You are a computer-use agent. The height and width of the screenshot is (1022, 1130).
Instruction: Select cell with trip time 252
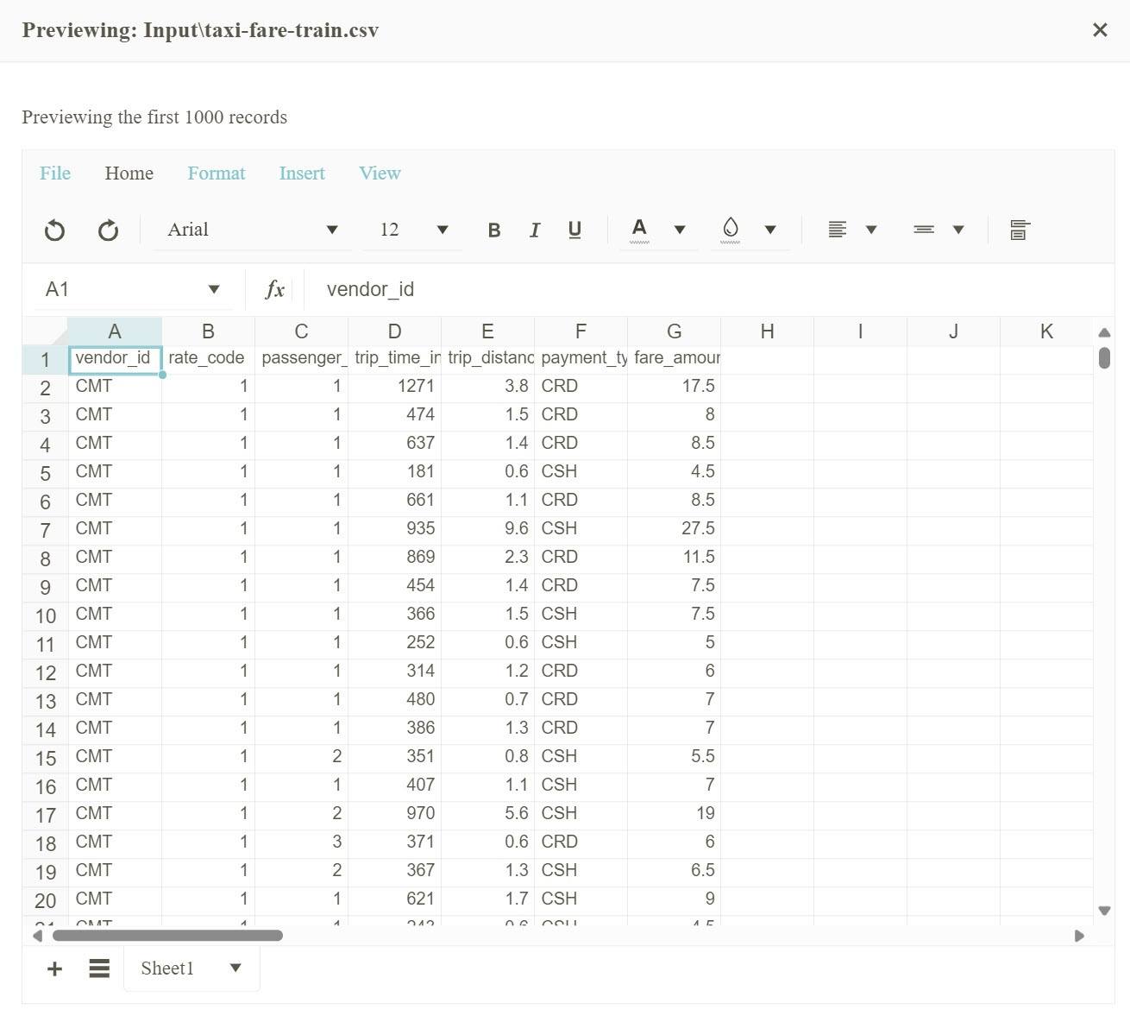coord(394,644)
